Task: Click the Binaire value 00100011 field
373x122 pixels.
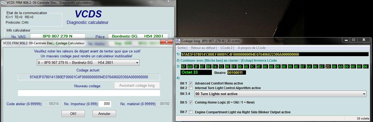Action: 237,73
